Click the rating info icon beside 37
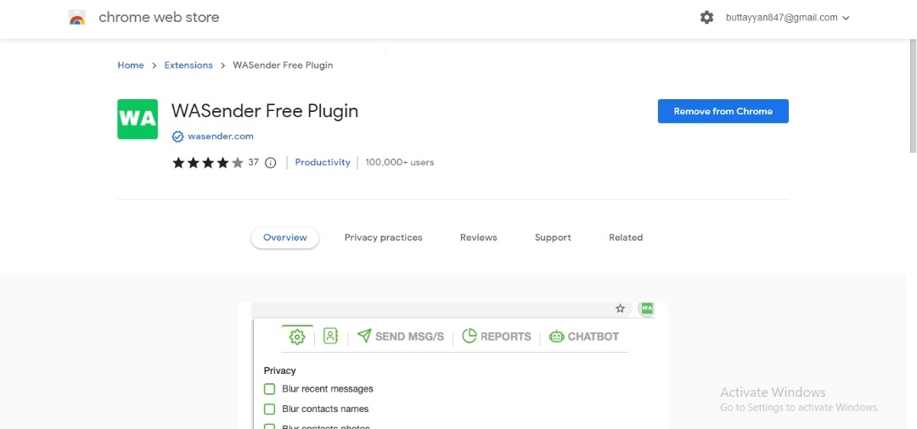The height and width of the screenshot is (429, 917). [270, 163]
